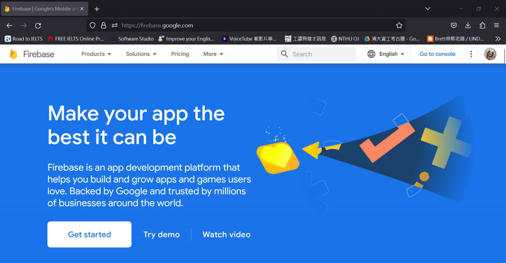Click the Get started button
Viewport: 506px width, 263px height.
89,234
